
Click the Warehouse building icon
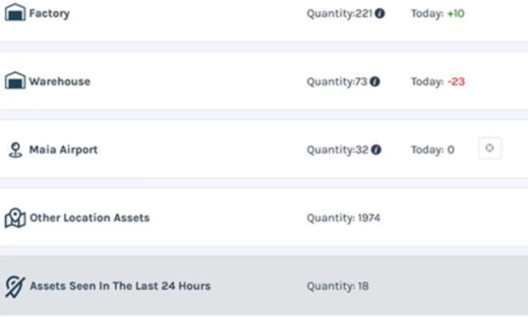point(15,81)
